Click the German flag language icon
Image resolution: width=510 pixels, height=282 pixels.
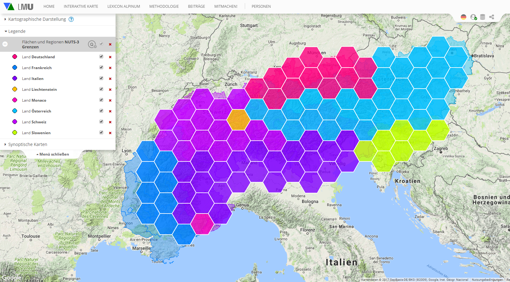tap(464, 17)
